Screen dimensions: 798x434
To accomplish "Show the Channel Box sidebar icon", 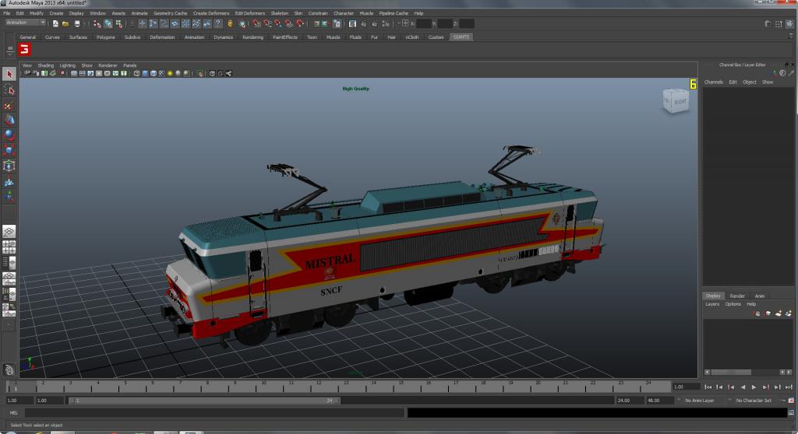I will coord(789,23).
